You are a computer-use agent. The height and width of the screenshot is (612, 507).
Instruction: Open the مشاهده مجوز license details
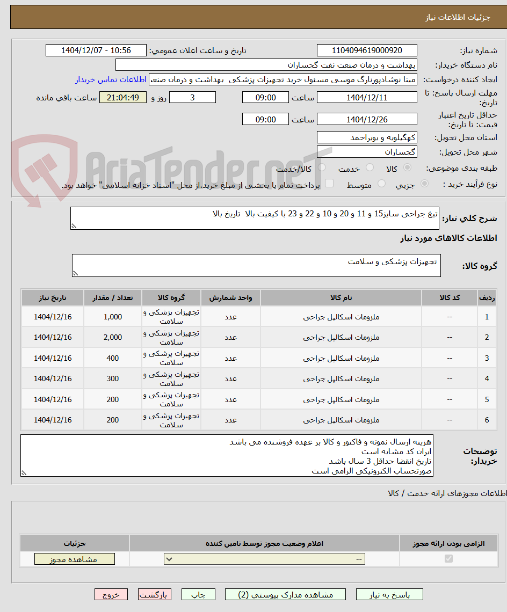75,559
